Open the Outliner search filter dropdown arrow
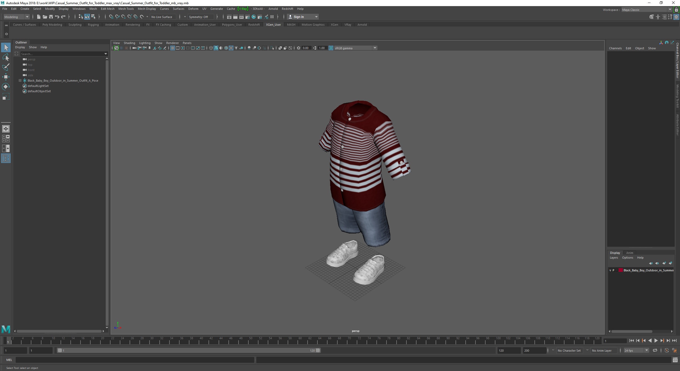 [x=106, y=54]
